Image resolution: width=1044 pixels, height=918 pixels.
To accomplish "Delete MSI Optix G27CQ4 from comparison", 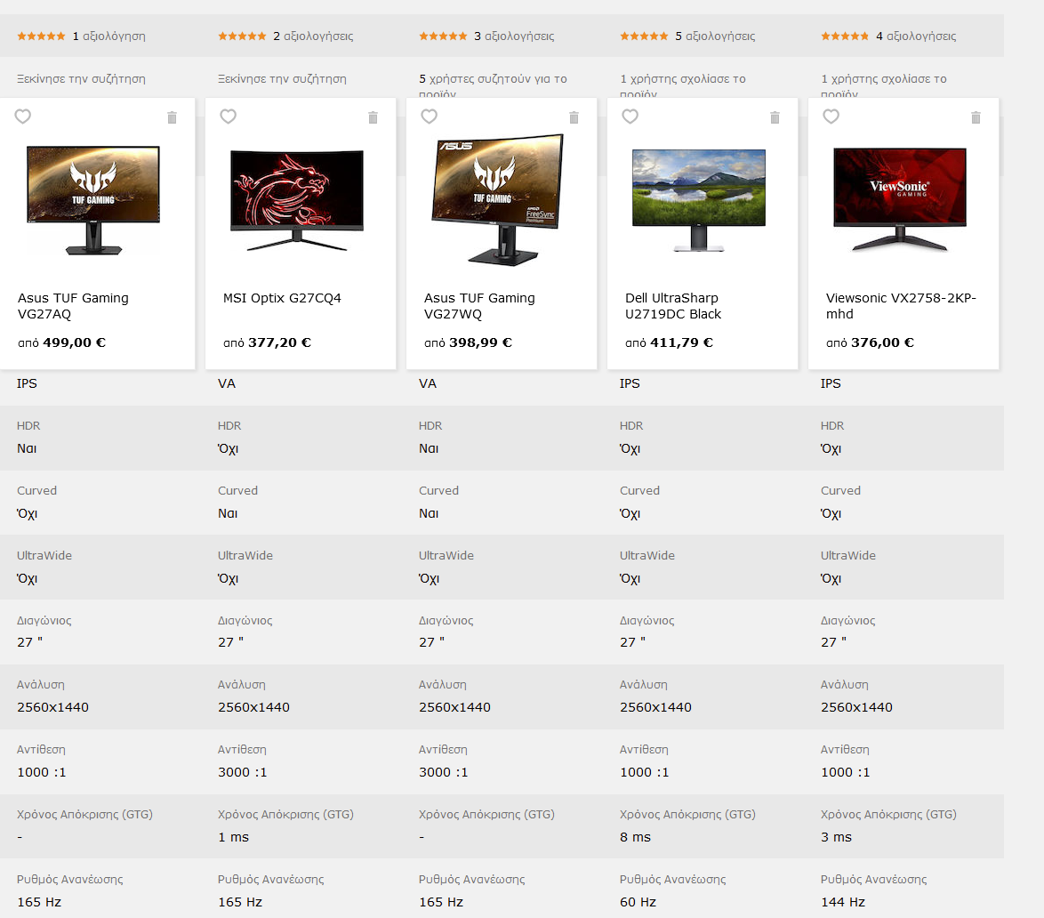I will (x=373, y=117).
